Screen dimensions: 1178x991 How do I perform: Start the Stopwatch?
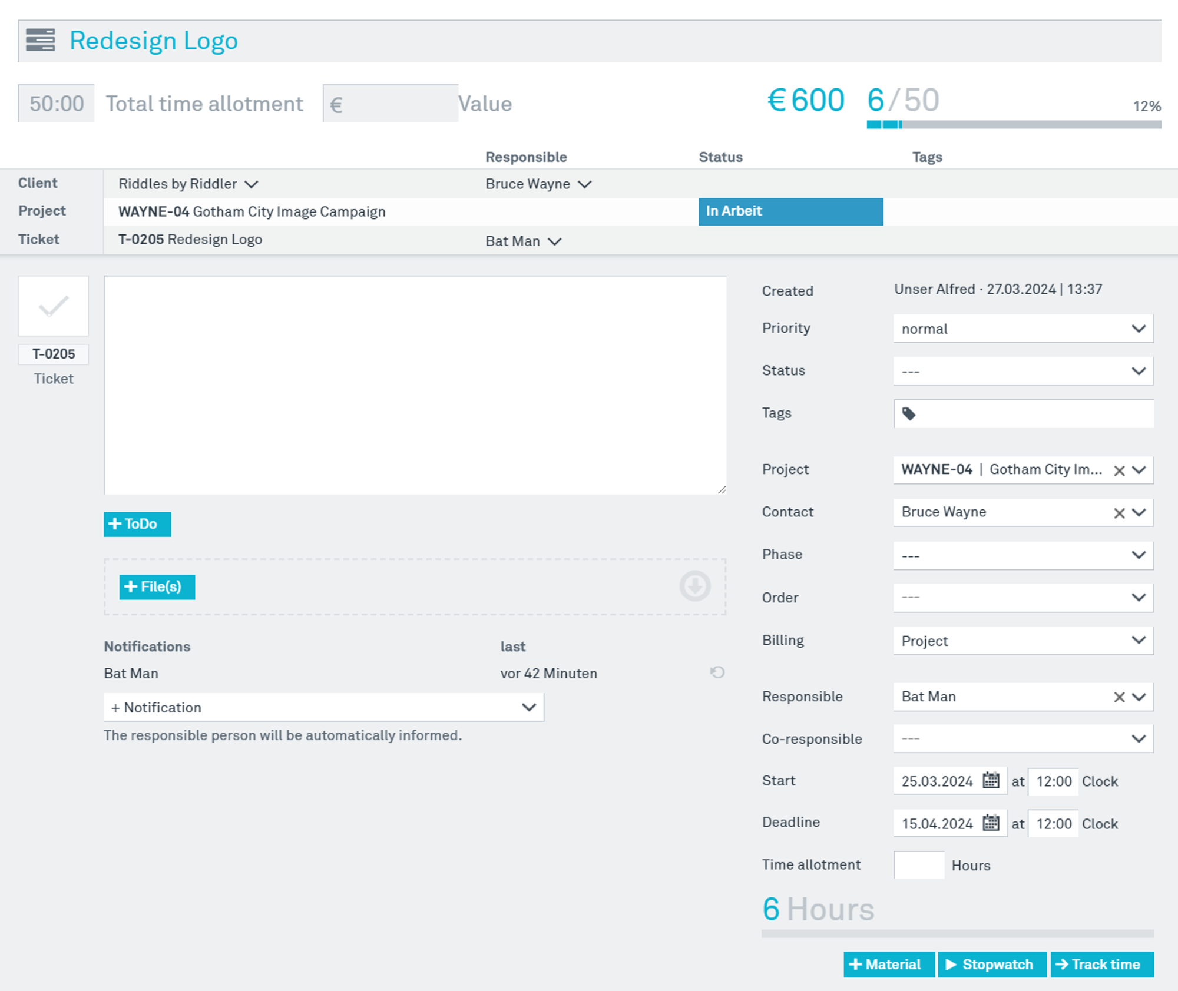tap(992, 965)
